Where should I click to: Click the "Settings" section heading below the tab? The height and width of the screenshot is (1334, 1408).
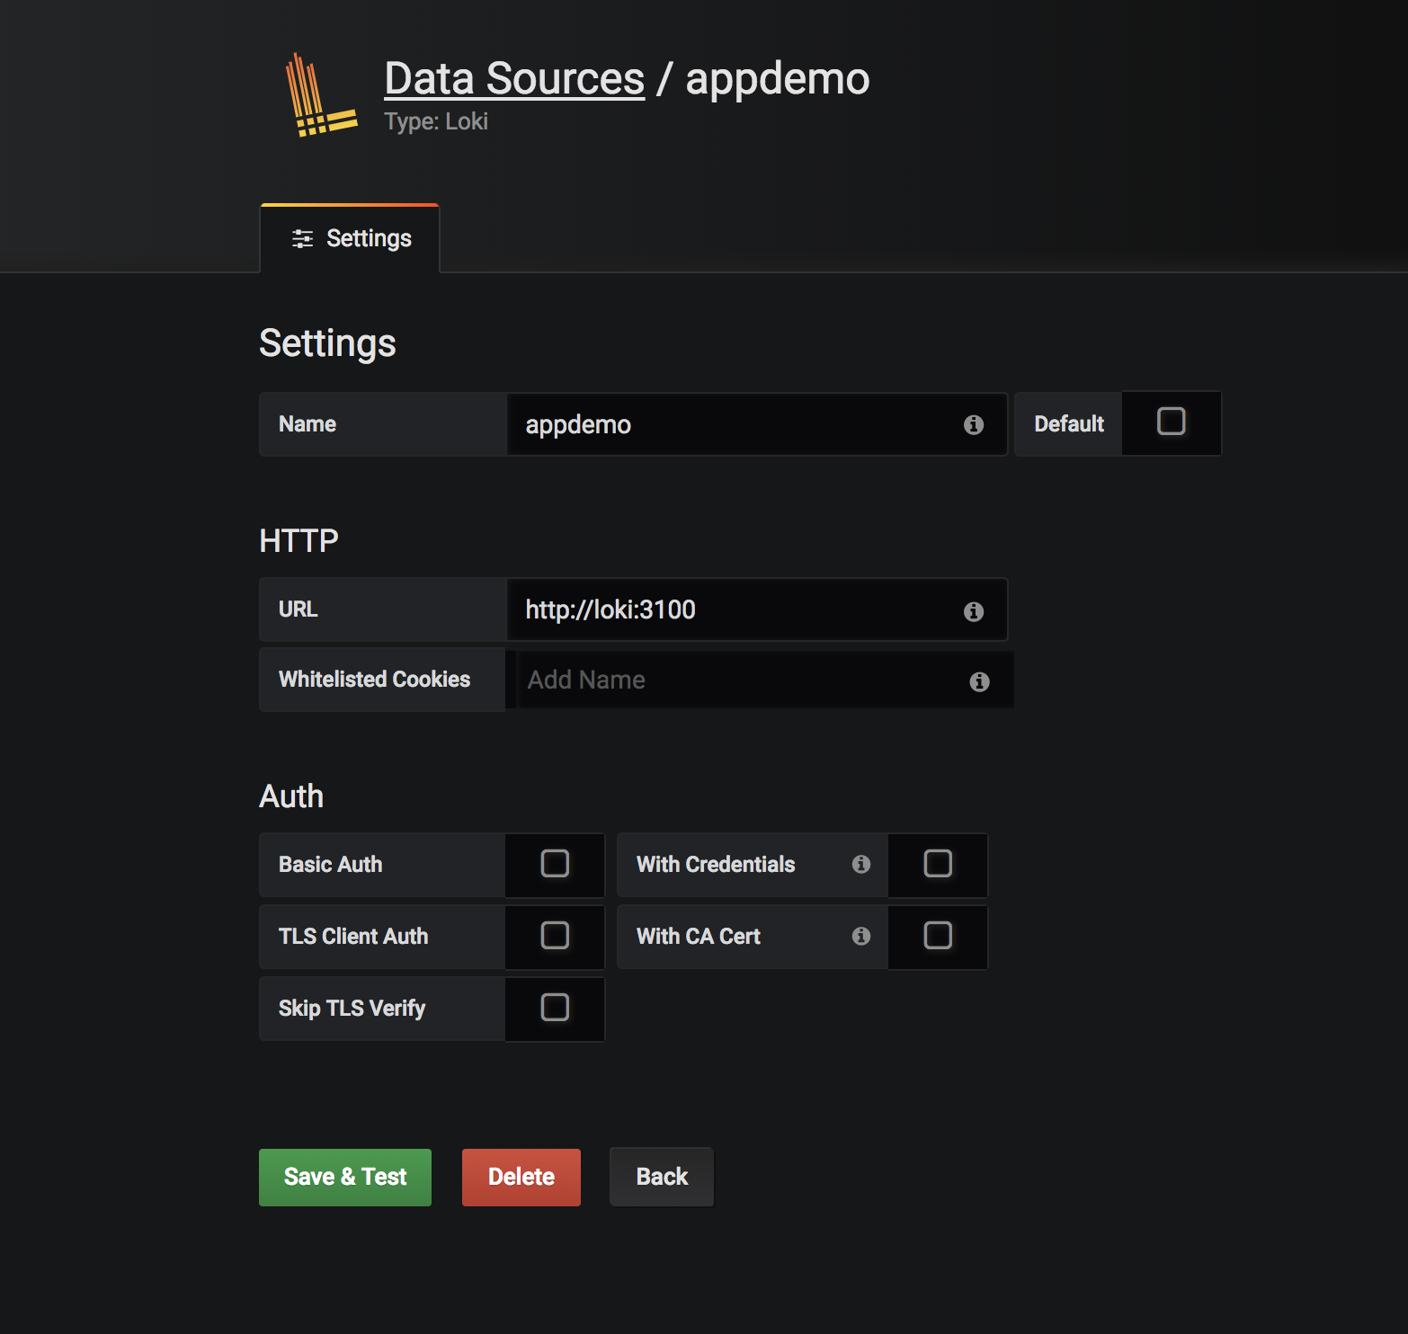(327, 343)
